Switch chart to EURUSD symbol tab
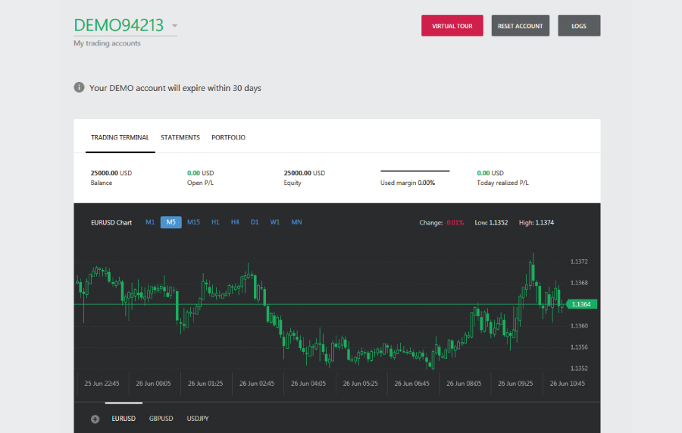The image size is (682, 433). [124, 419]
